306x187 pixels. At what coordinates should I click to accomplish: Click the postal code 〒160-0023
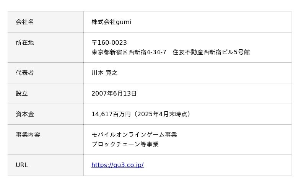coord(109,43)
